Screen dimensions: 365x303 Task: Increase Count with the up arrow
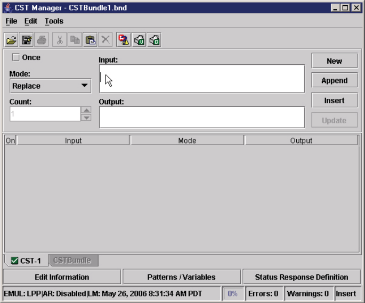[x=86, y=110]
